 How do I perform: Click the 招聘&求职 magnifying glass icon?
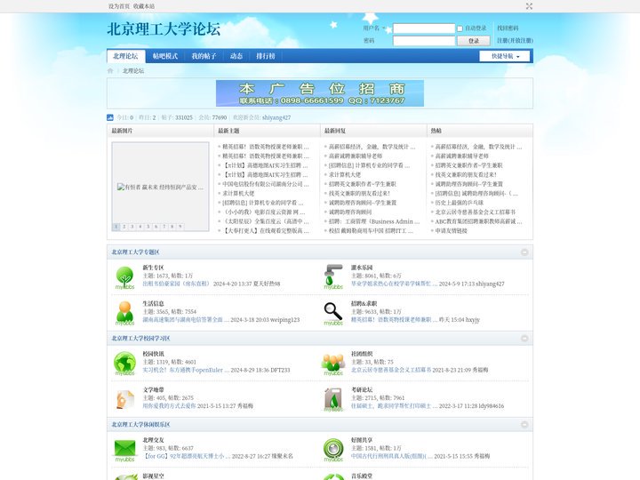[x=333, y=313]
